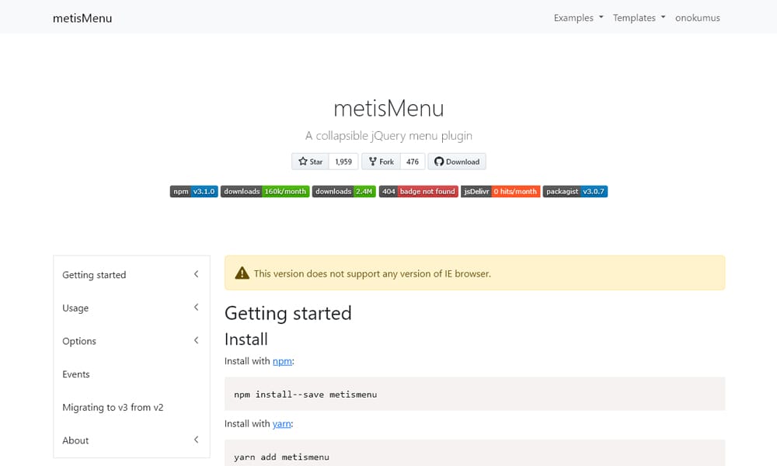
Task: Expand the About sidebar menu
Action: point(131,440)
